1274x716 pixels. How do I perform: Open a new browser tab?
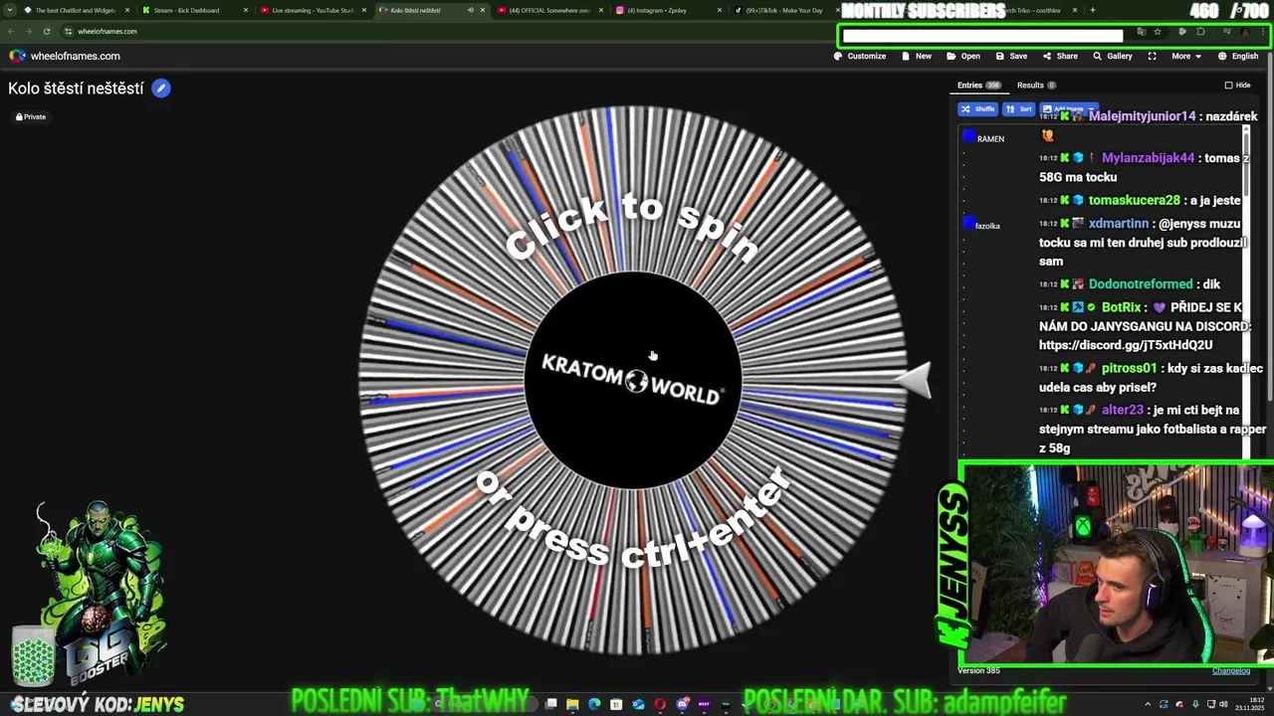coord(1092,10)
